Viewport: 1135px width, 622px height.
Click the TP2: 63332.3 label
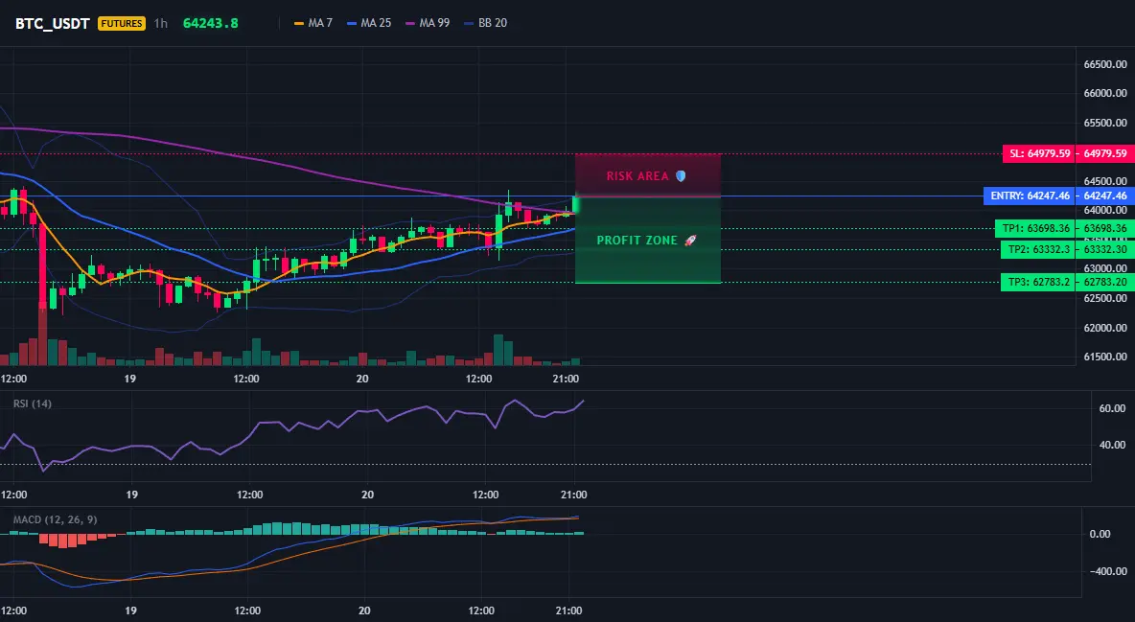click(x=1038, y=249)
